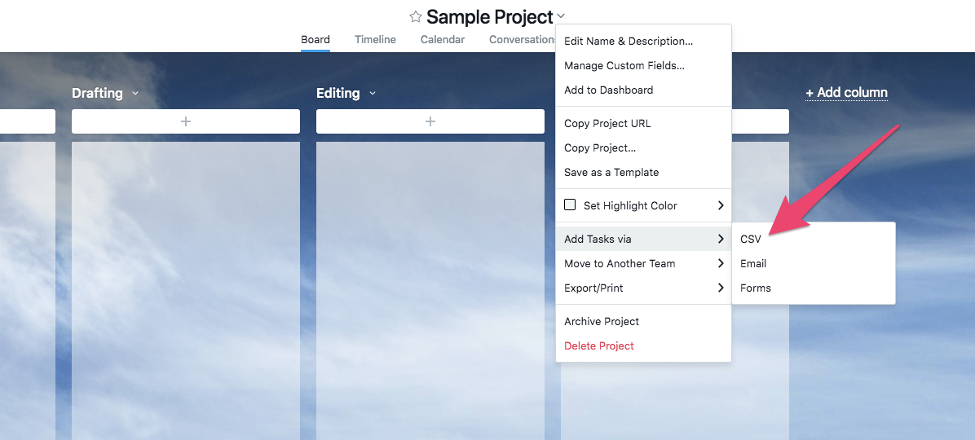The image size is (975, 440).
Task: Open the Export/Print submenu arrow
Action: tap(721, 288)
